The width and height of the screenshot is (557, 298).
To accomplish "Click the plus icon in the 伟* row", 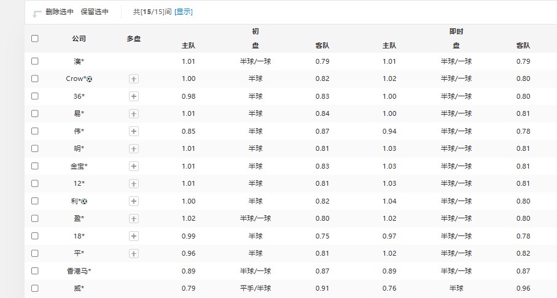I will point(134,131).
